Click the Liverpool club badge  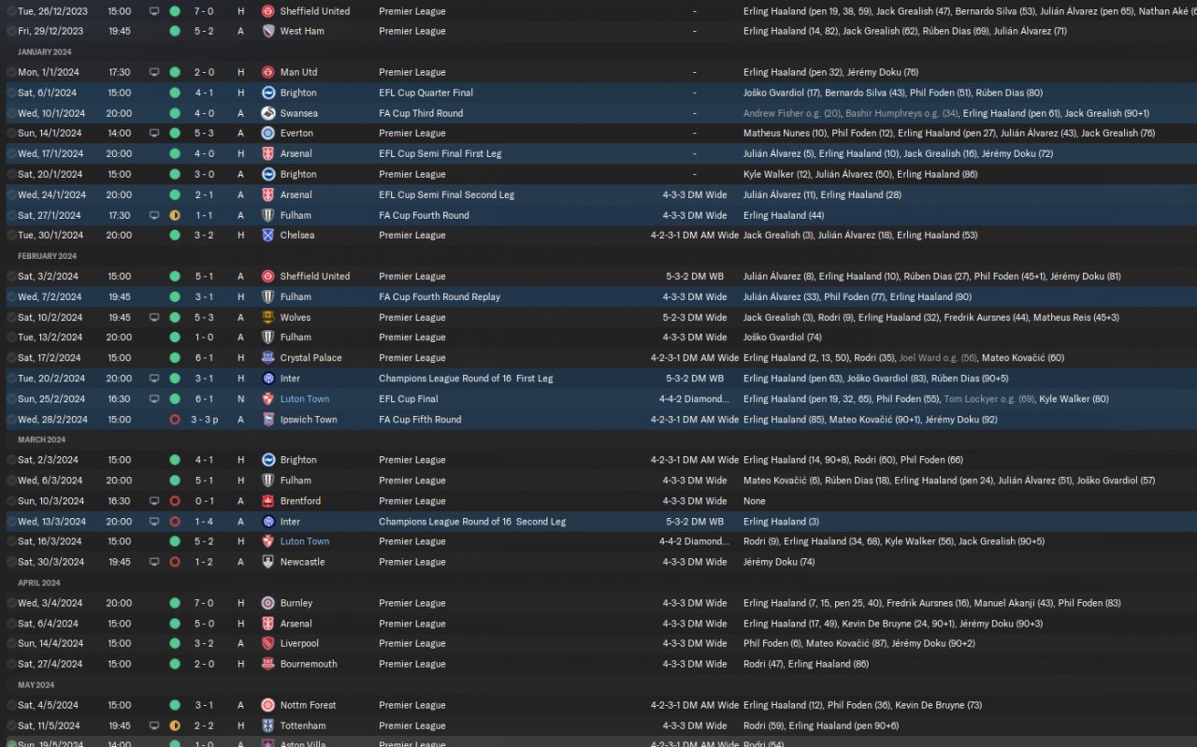pos(268,643)
